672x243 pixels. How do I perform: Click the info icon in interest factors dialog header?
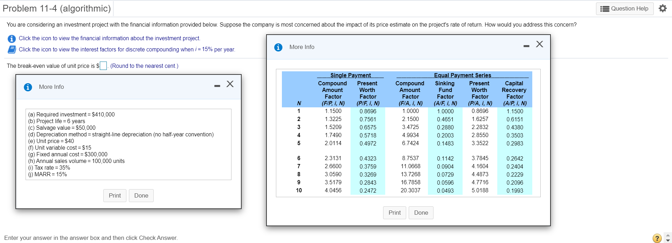pos(278,47)
